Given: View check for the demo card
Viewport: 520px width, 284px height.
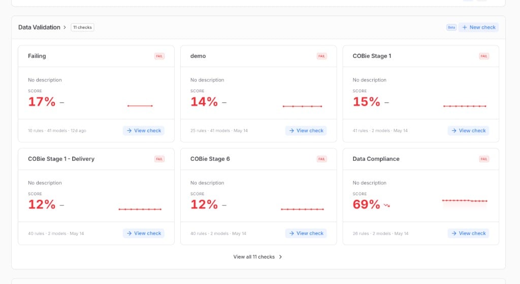Looking at the screenshot, I should pyautogui.click(x=306, y=130).
